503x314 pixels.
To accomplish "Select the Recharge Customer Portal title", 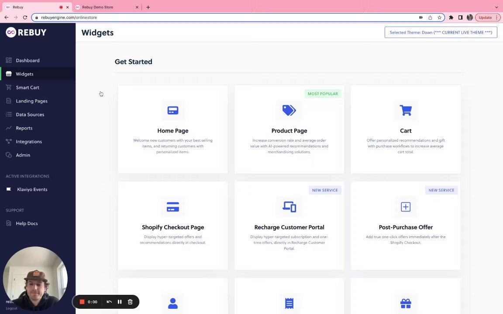I will pyautogui.click(x=289, y=227).
